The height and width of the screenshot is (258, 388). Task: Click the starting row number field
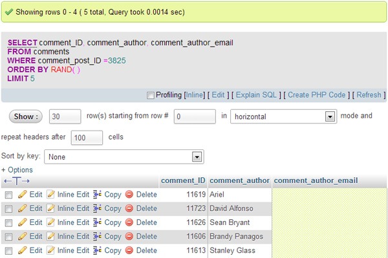click(x=195, y=116)
